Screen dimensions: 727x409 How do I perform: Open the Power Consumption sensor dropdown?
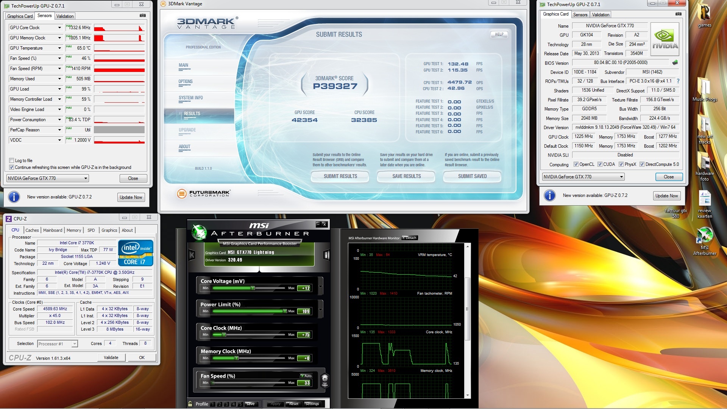pos(59,120)
